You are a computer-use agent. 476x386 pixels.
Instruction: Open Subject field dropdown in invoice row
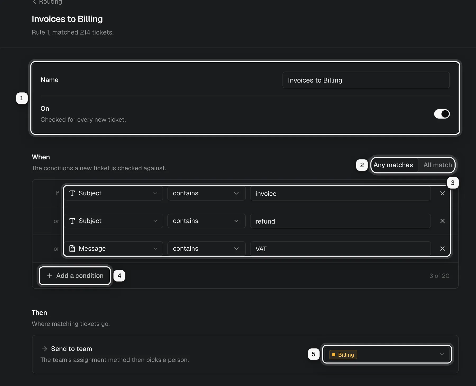pos(113,193)
